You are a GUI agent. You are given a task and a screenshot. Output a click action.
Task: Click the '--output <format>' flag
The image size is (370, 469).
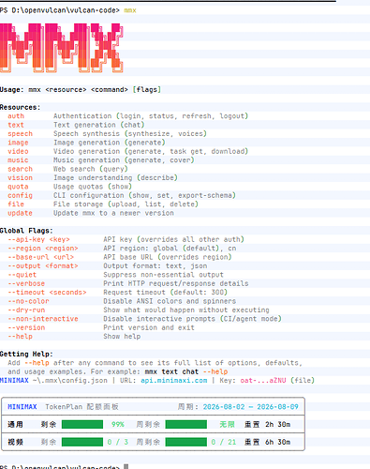tap(43, 265)
